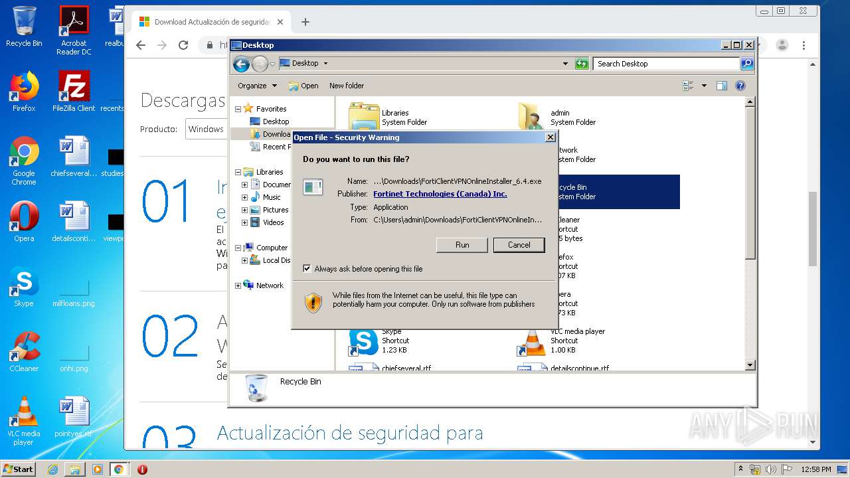Collapse the Favorites tree node

point(238,109)
